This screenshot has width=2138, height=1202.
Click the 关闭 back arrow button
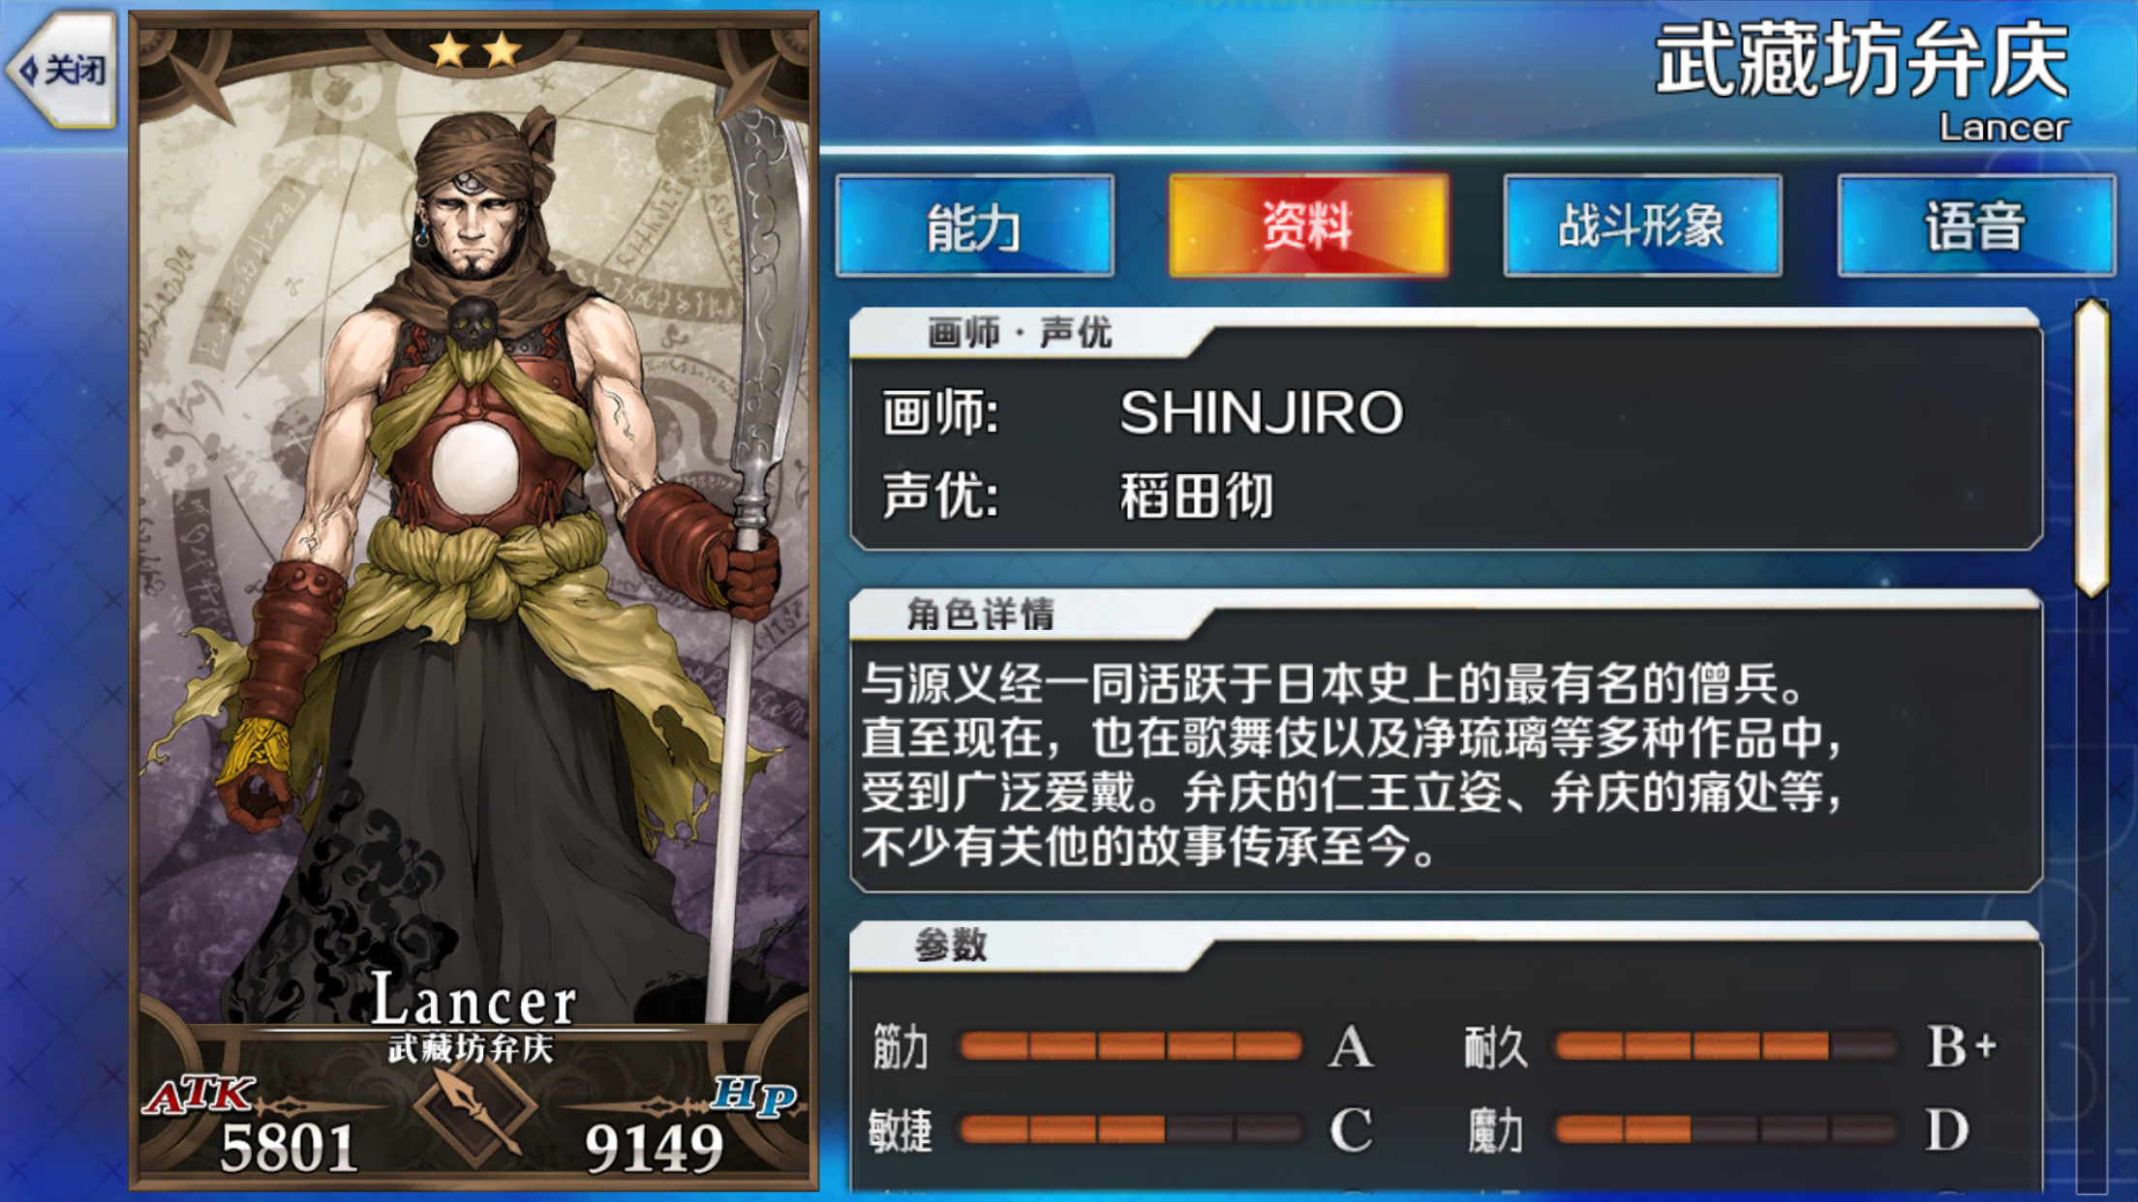pos(62,70)
